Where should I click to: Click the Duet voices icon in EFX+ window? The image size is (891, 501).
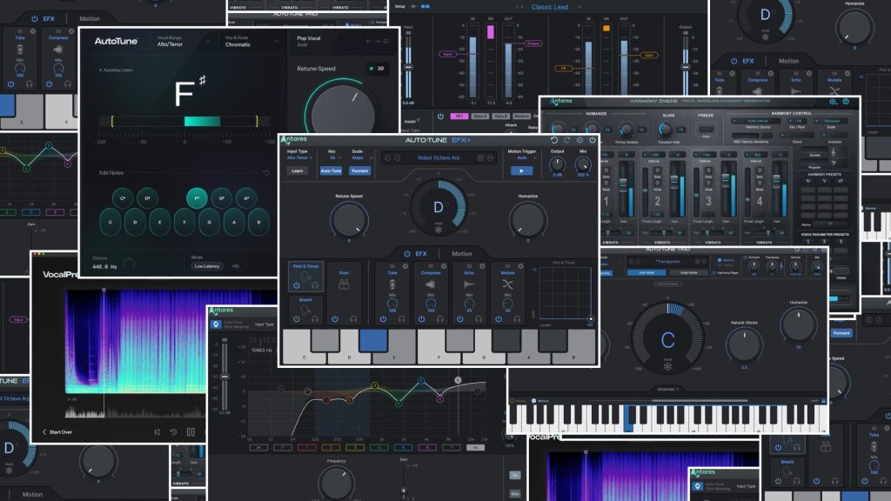click(344, 284)
